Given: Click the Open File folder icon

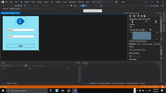Looking at the screenshot, I should [16, 6].
